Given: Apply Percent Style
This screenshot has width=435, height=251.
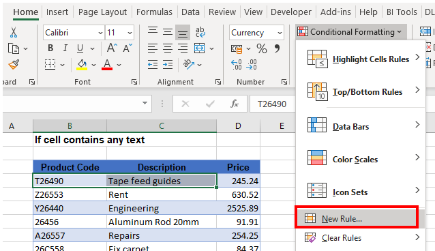Looking at the screenshot, I should click(262, 49).
